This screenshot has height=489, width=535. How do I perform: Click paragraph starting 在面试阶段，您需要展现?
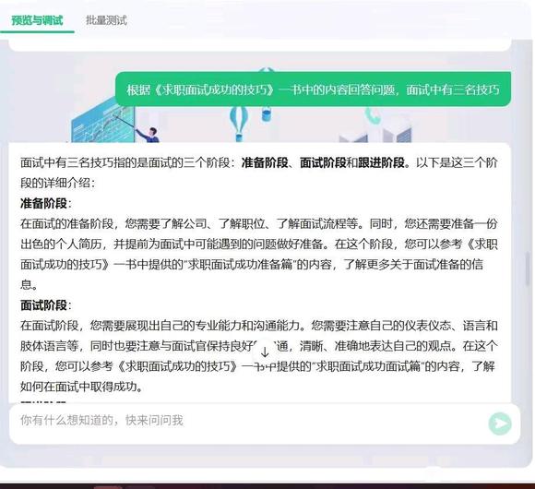259,356
